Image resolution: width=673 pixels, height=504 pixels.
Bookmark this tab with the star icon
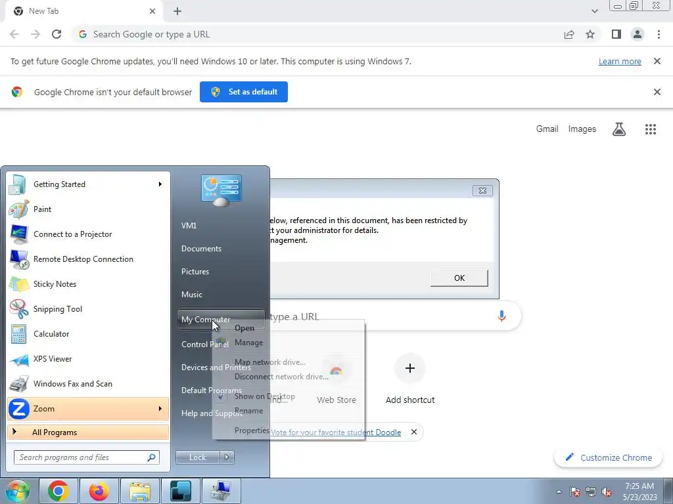tap(590, 34)
